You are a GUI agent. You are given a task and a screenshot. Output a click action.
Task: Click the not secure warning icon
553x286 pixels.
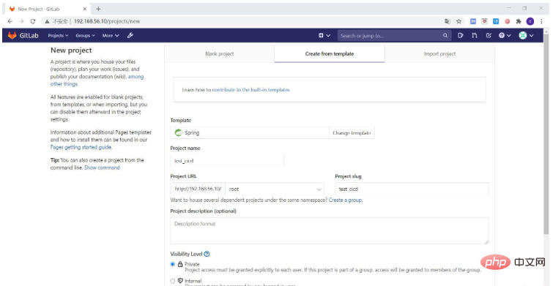click(x=47, y=21)
